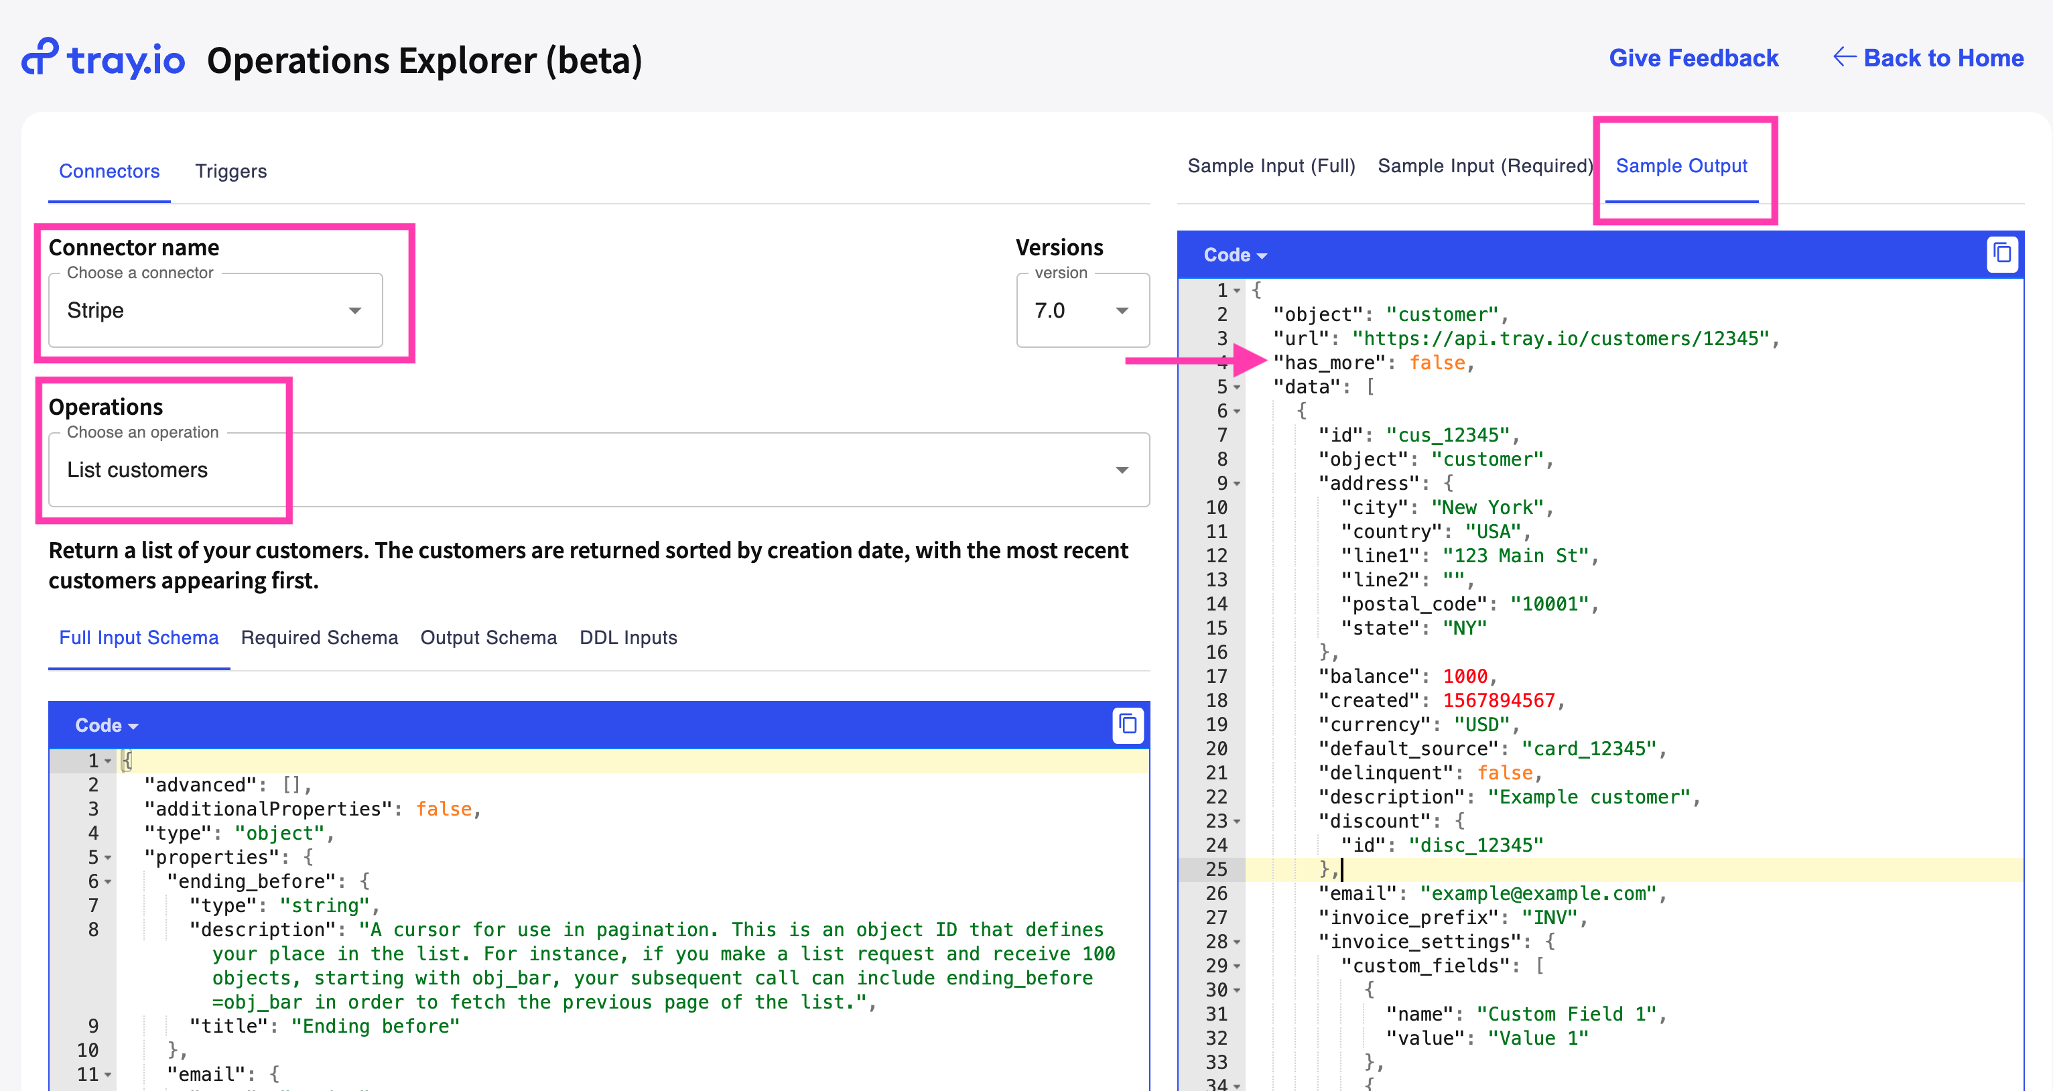The height and width of the screenshot is (1091, 2053).
Task: Open the List customers operation dropdown
Action: pyautogui.click(x=598, y=469)
